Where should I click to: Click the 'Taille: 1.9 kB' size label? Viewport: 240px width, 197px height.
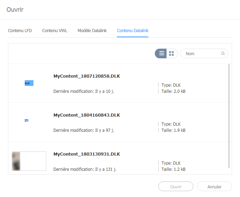[173, 130]
